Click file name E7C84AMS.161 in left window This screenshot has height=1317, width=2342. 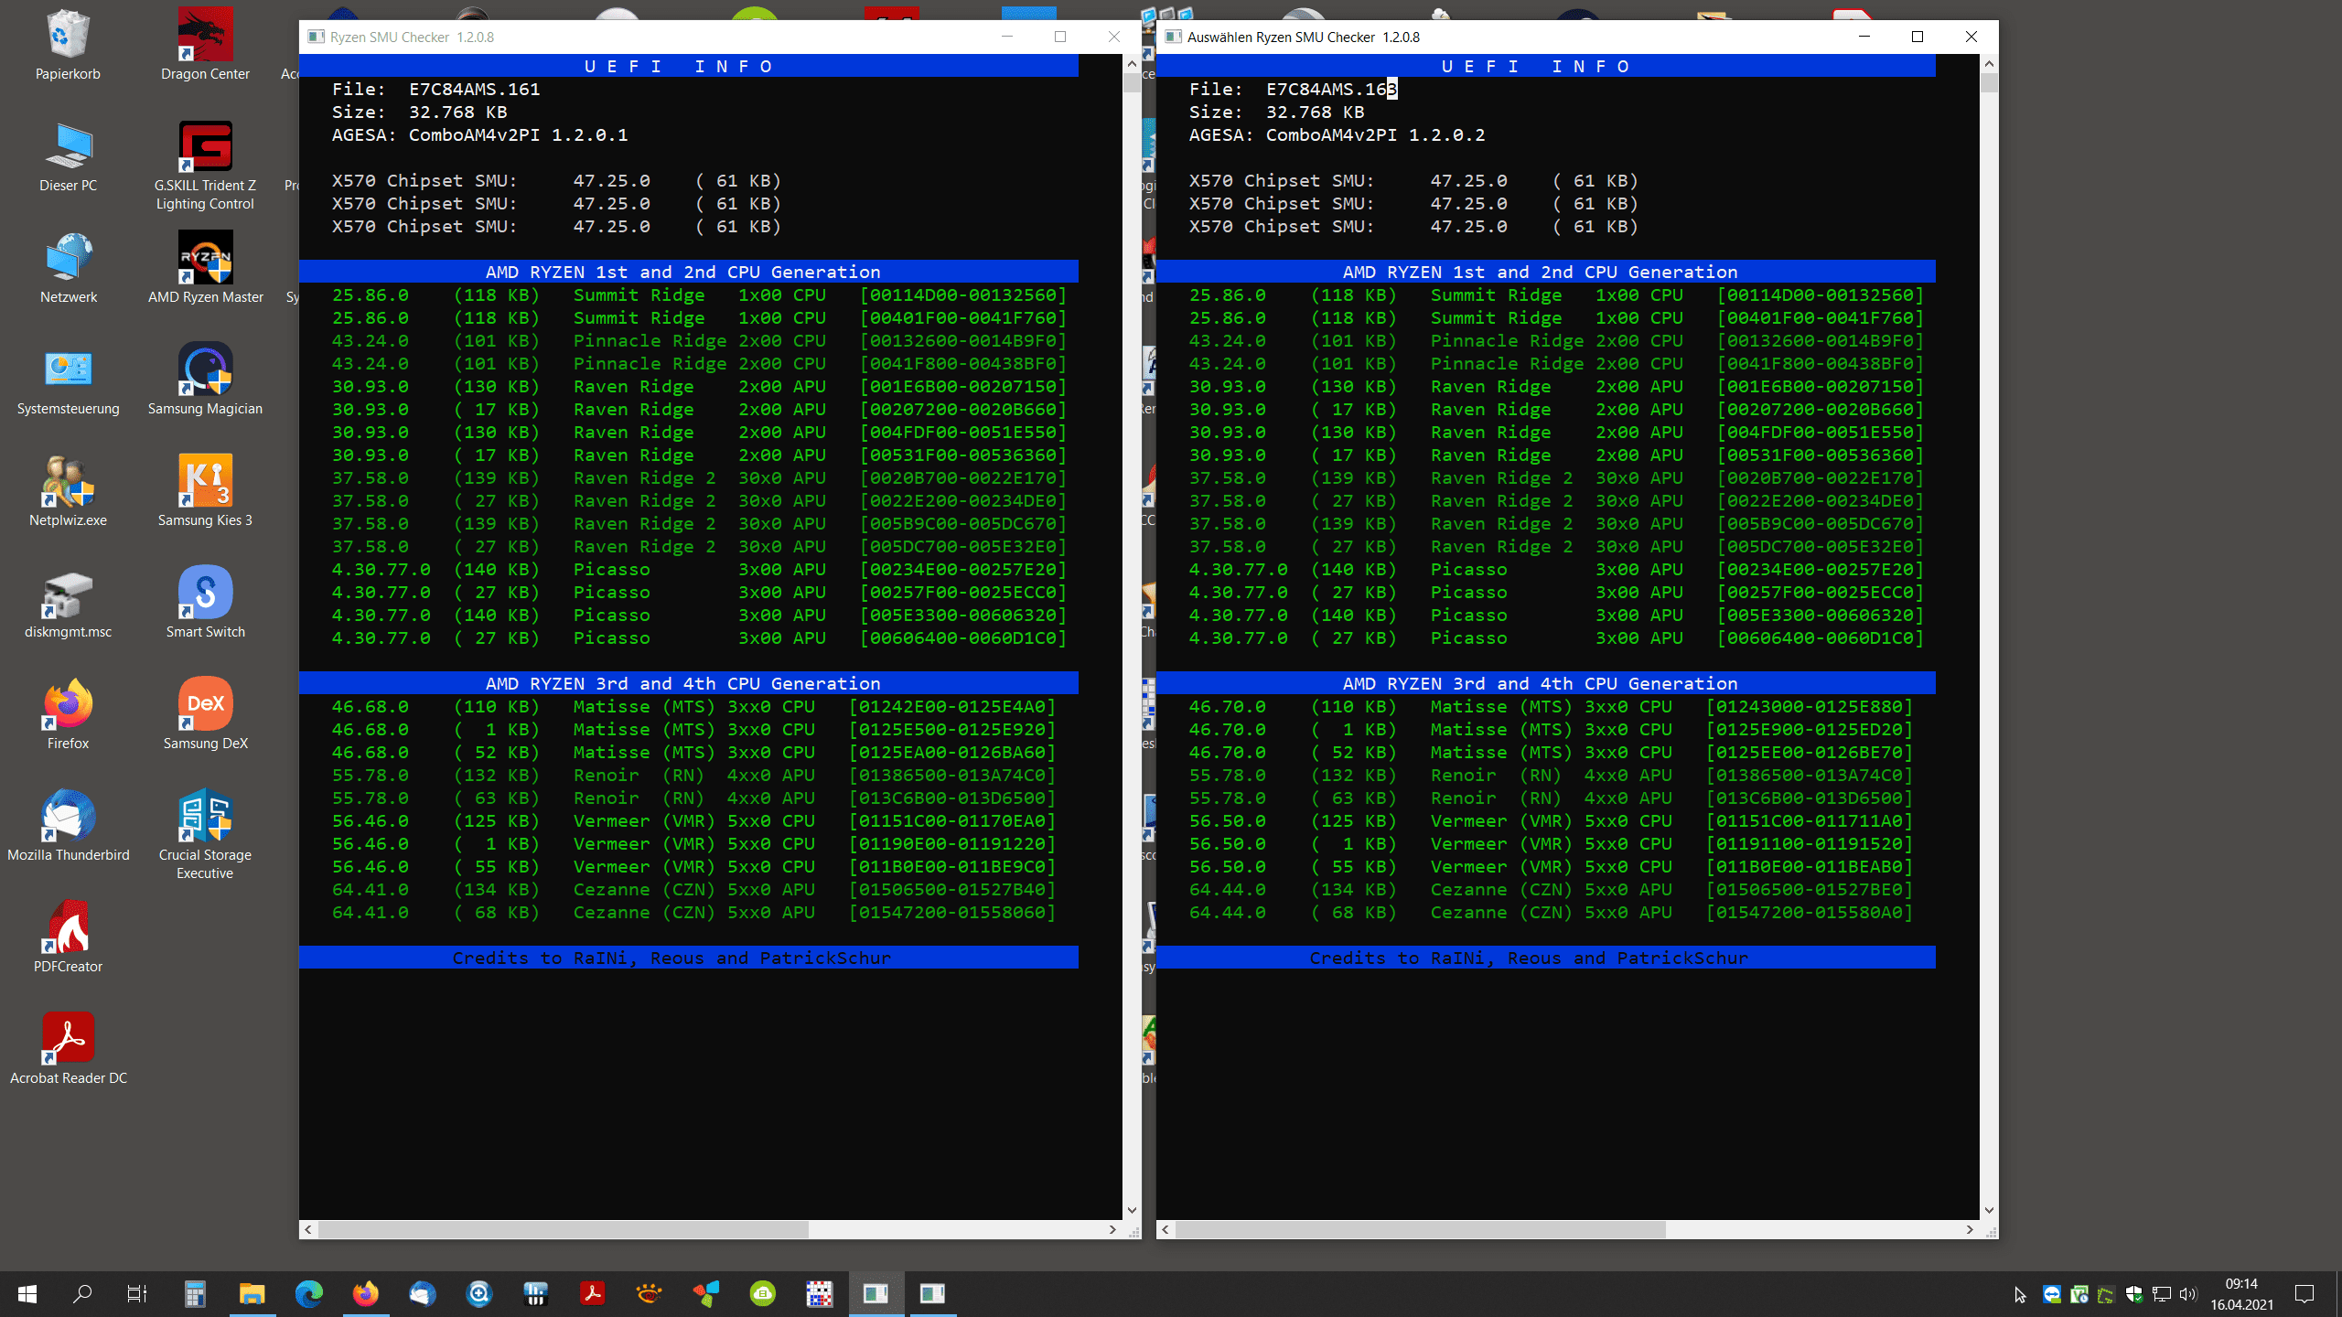pyautogui.click(x=475, y=89)
